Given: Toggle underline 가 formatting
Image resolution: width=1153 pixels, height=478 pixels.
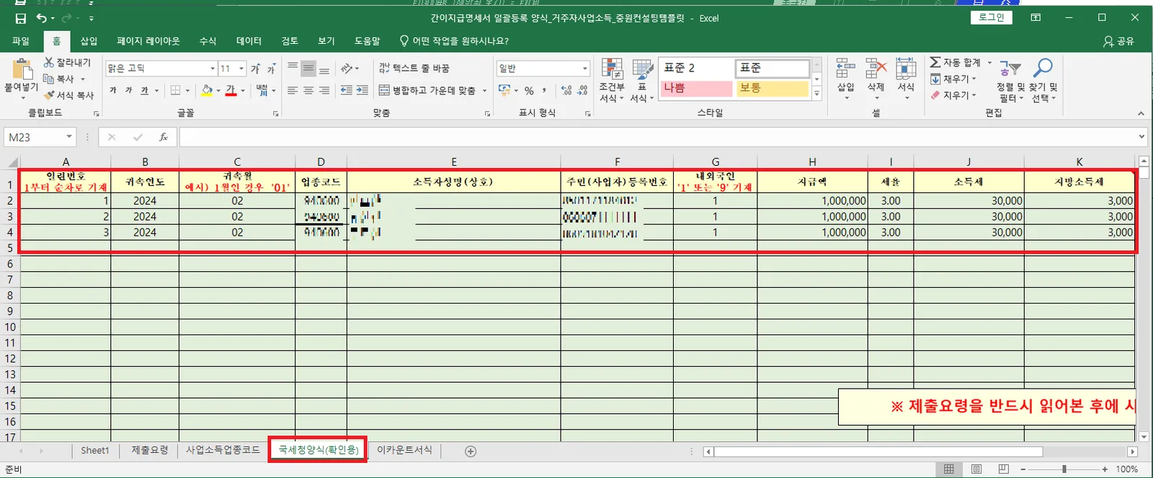Looking at the screenshot, I should coord(144,90).
